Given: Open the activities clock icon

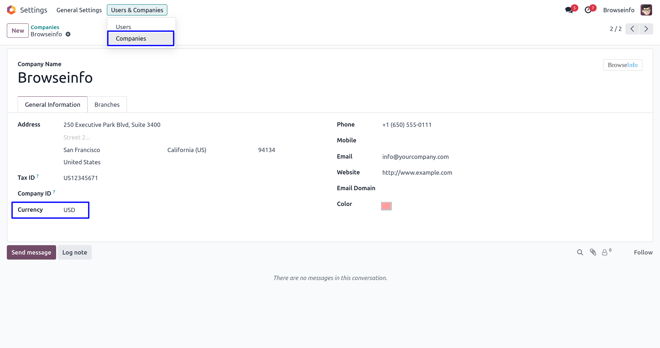Looking at the screenshot, I should (588, 10).
